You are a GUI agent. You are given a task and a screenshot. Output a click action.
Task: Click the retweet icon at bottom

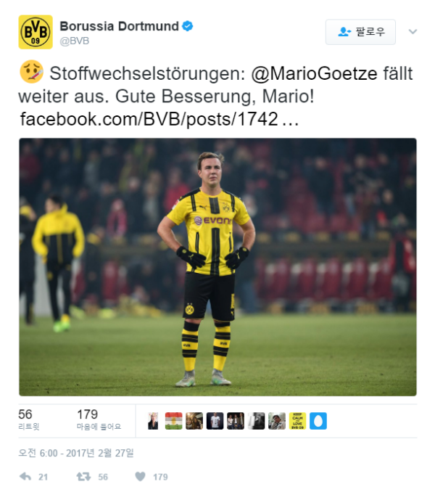(83, 477)
